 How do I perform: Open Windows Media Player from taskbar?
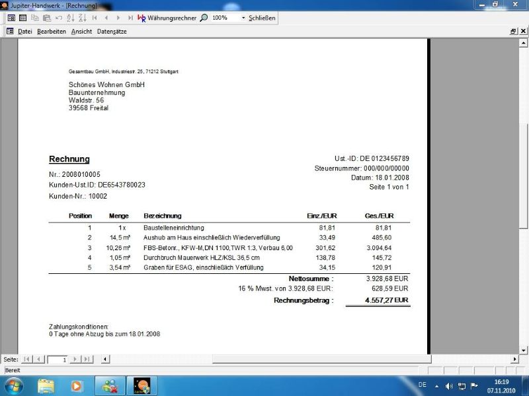click(x=77, y=385)
